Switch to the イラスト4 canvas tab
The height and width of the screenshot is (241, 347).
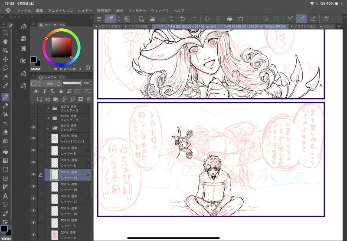pyautogui.click(x=303, y=26)
